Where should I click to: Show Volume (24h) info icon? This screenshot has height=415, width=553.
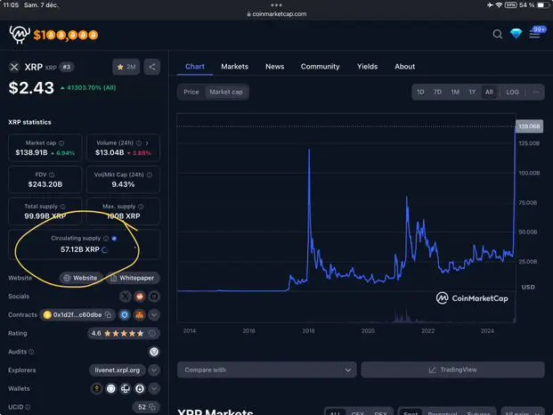coord(139,142)
